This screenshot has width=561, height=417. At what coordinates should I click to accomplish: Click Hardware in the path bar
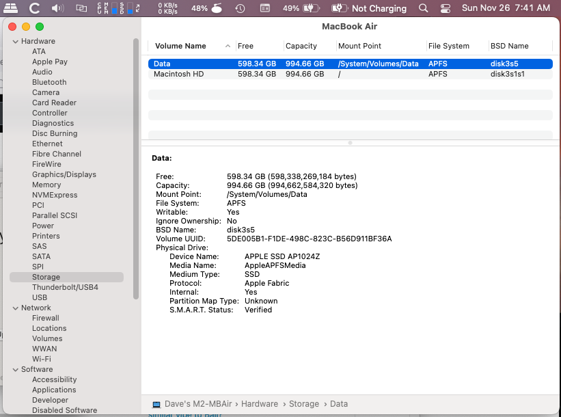pyautogui.click(x=260, y=404)
